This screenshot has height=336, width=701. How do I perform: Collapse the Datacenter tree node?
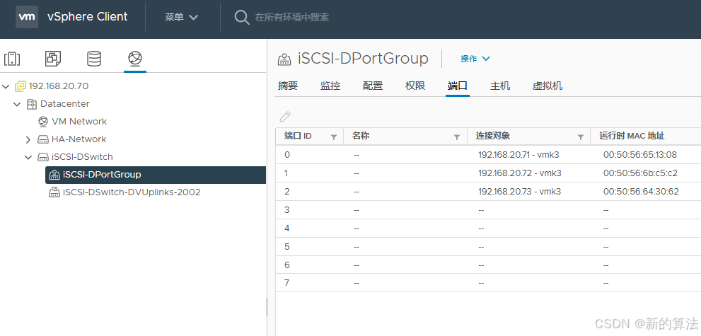(17, 104)
